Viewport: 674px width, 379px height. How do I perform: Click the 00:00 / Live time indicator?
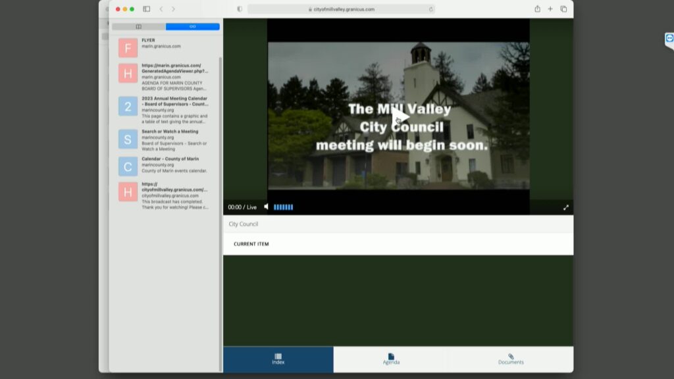242,207
